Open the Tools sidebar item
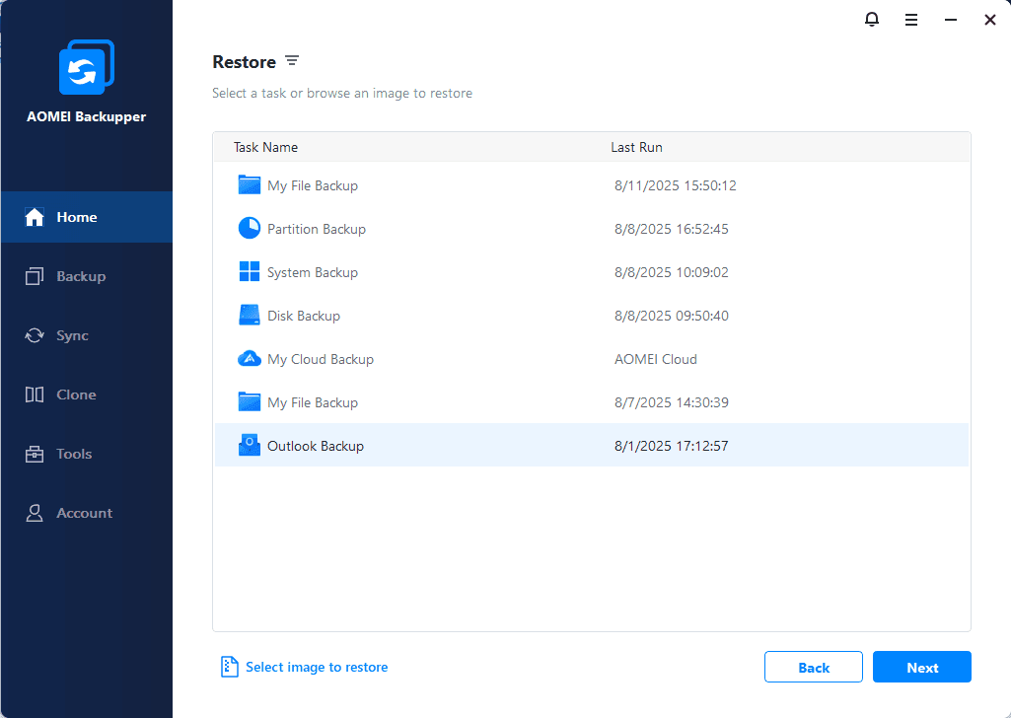The width and height of the screenshot is (1011, 718). pyautogui.click(x=74, y=454)
